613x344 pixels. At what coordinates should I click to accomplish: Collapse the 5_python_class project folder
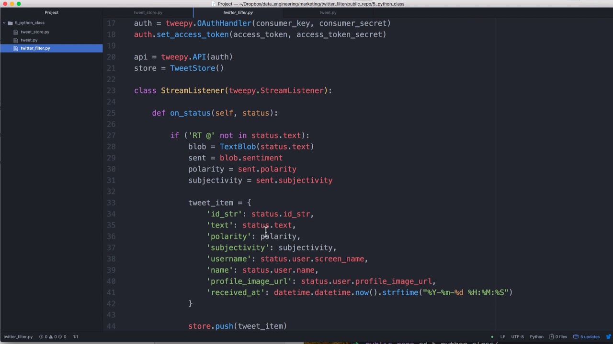click(x=4, y=23)
